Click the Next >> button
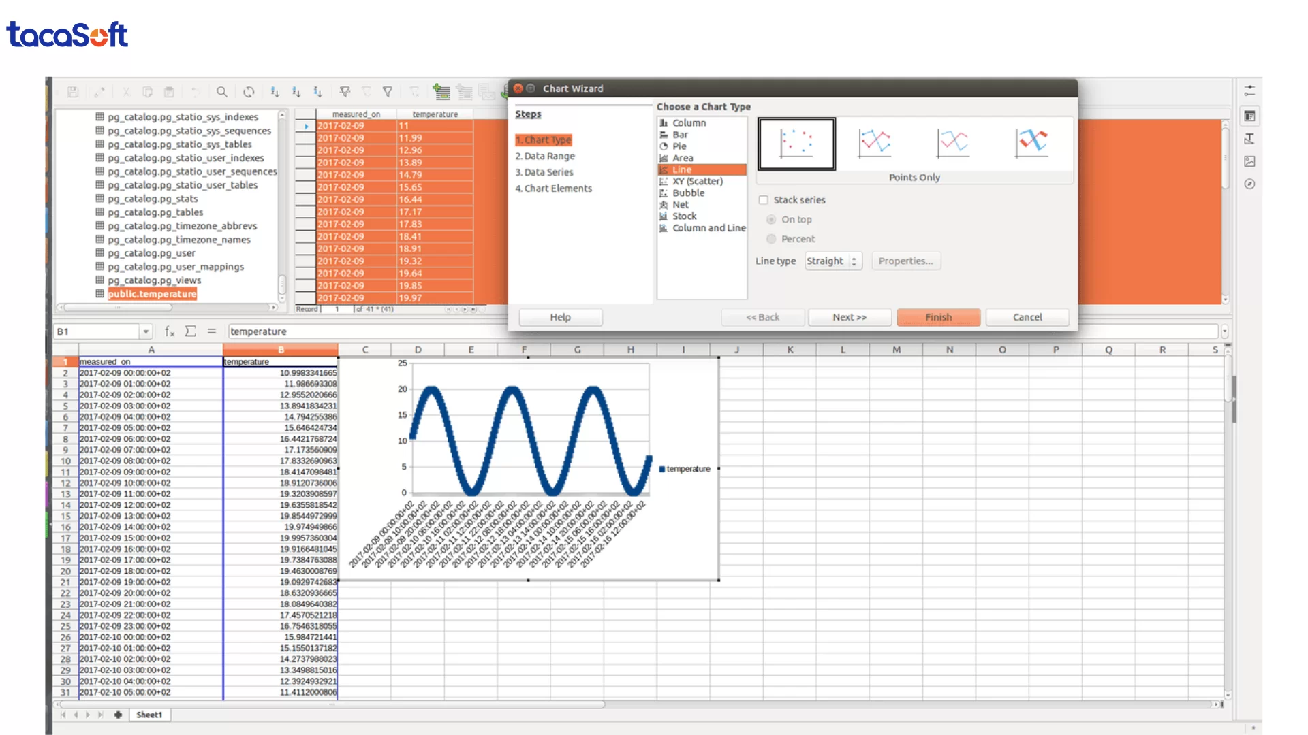 point(850,317)
